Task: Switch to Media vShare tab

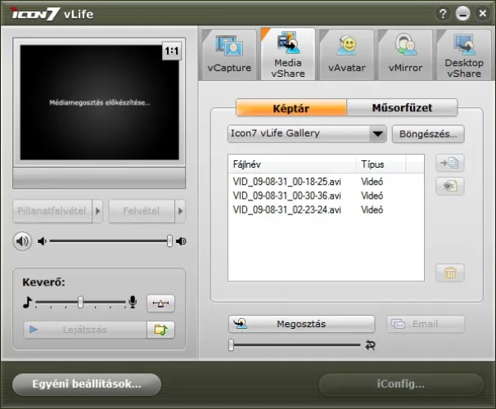Action: pos(288,54)
